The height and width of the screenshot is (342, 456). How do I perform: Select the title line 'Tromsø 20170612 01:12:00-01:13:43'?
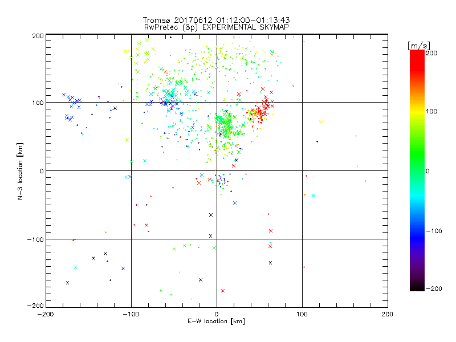coord(216,20)
